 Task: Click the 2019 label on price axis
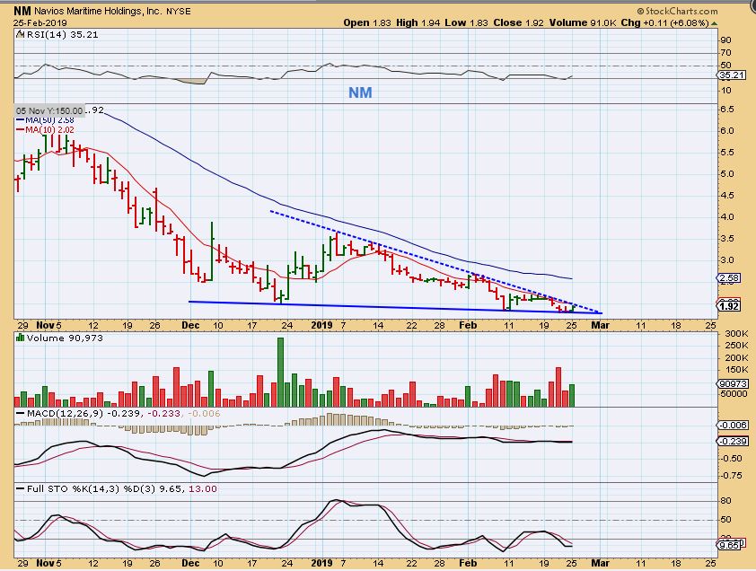(x=321, y=326)
